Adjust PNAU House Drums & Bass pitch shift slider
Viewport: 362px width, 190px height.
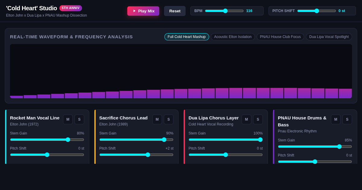point(315,162)
